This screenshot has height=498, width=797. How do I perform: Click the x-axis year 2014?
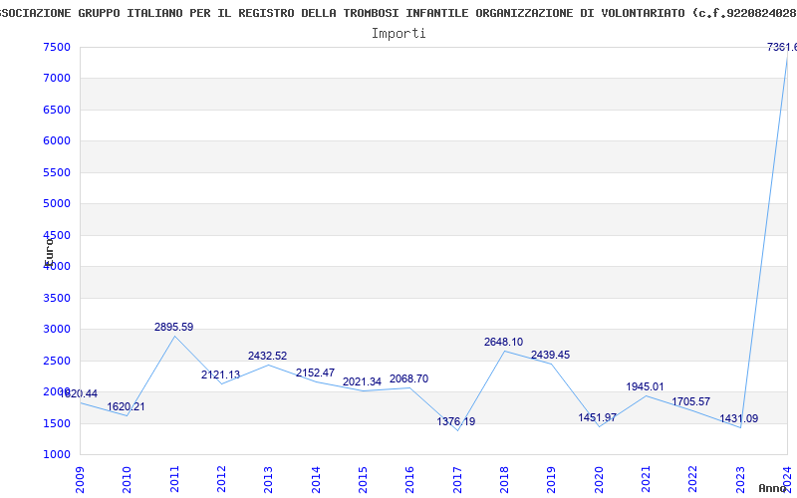coord(316,480)
